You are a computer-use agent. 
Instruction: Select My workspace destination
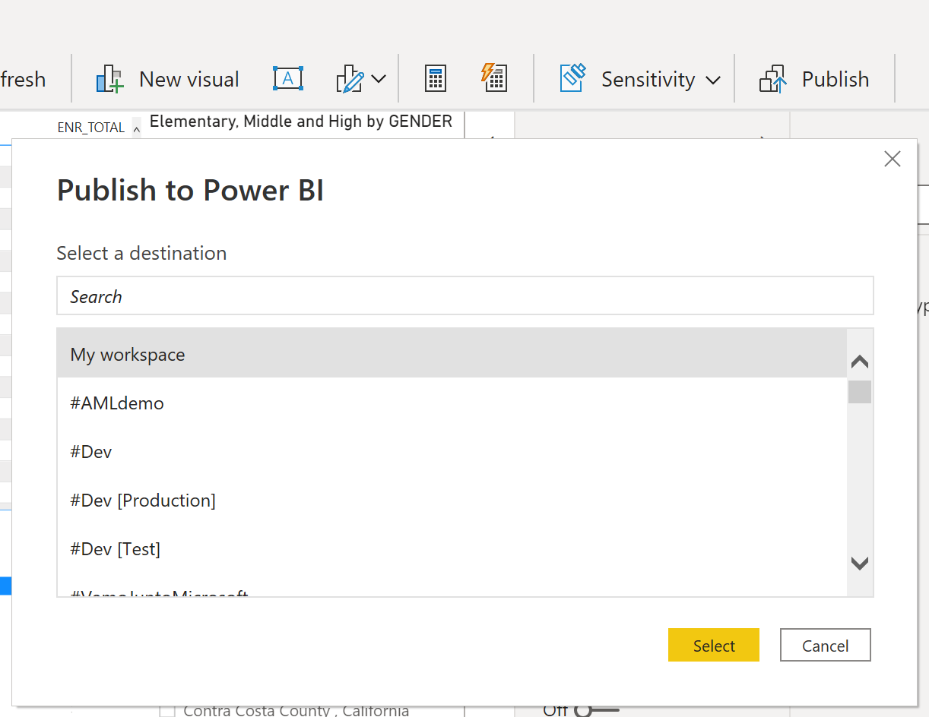tap(452, 354)
